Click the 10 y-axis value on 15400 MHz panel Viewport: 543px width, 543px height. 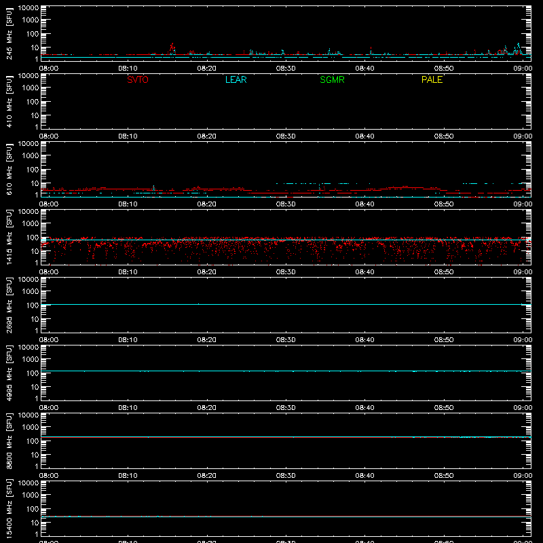tap(35, 523)
